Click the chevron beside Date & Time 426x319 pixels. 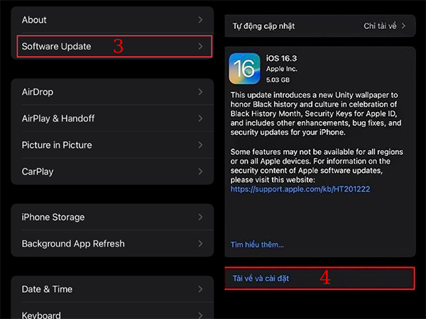[x=200, y=289]
